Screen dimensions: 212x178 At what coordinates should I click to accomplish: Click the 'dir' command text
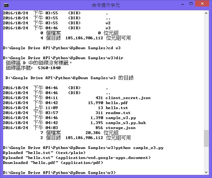119,58
